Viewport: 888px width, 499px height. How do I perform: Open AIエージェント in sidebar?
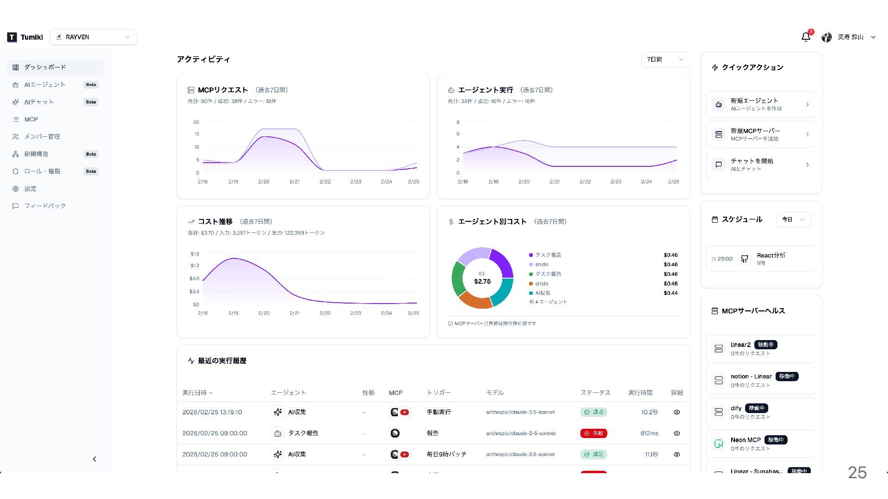[x=45, y=85]
